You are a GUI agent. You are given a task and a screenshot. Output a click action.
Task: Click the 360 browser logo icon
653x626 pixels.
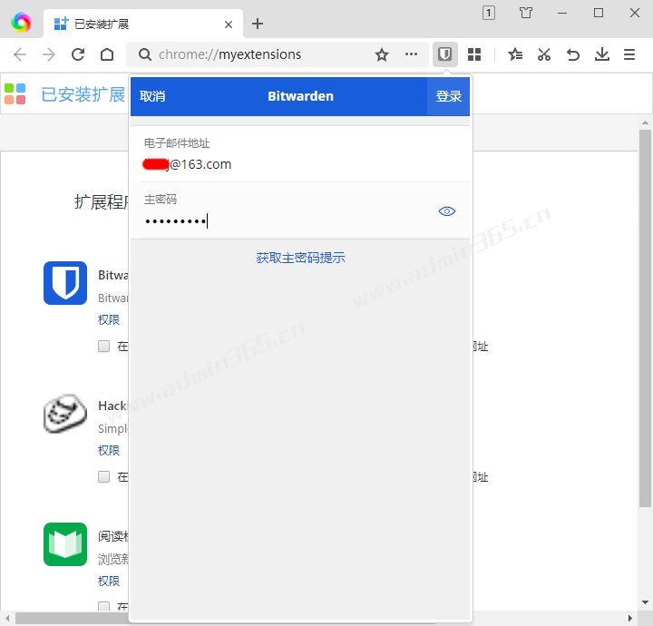pyautogui.click(x=21, y=22)
